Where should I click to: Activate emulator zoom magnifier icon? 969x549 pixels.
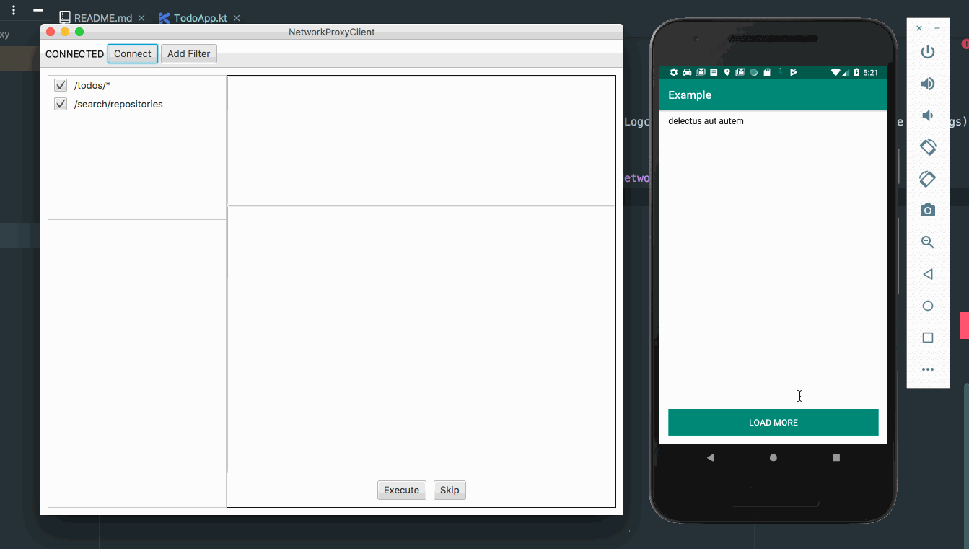(x=928, y=242)
